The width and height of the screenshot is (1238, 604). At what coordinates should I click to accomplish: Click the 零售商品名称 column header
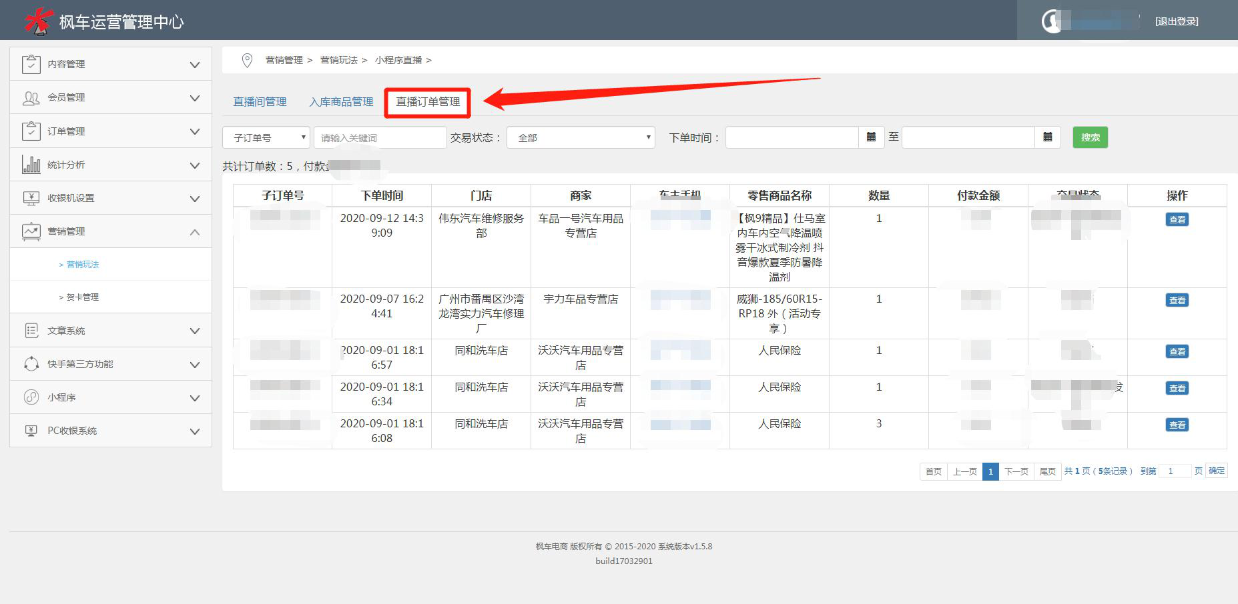pos(780,195)
